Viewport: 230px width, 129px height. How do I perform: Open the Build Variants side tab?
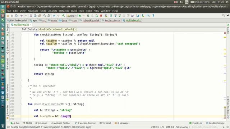point(8,92)
